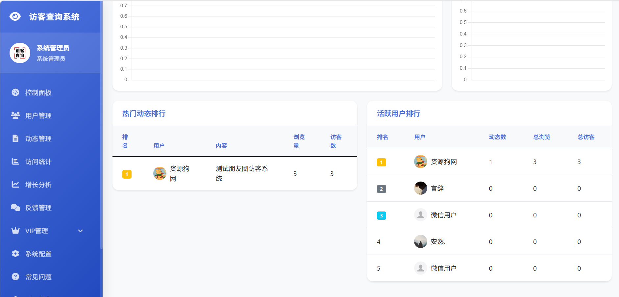This screenshot has height=297, width=619.
Task: Click the 访客查询系统 title
Action: click(54, 17)
